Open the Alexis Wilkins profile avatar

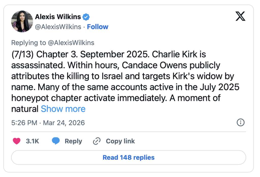click(x=22, y=22)
